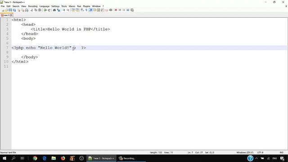Toggle synchronized horizontal scrolling icon

(x=77, y=10)
